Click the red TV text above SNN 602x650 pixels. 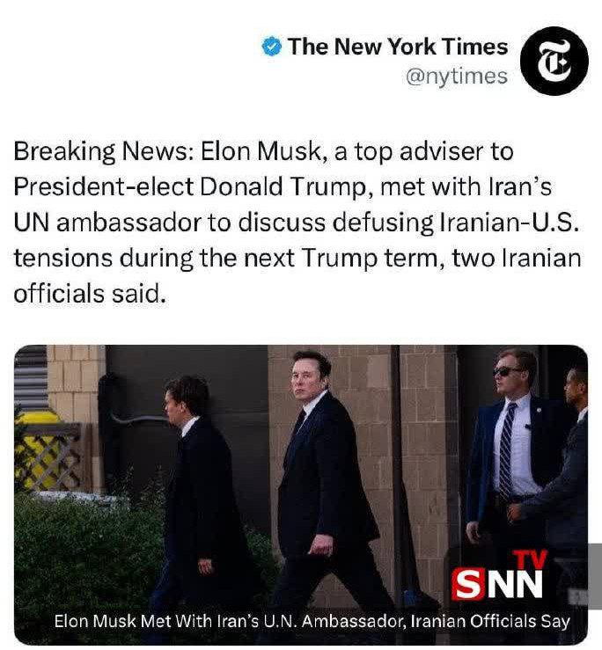tap(531, 559)
